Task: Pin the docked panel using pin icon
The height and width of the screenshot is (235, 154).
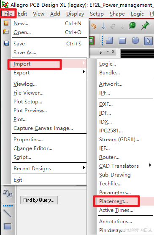Action: pos(101,52)
